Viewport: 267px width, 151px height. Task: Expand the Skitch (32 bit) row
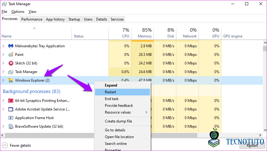[3, 63]
